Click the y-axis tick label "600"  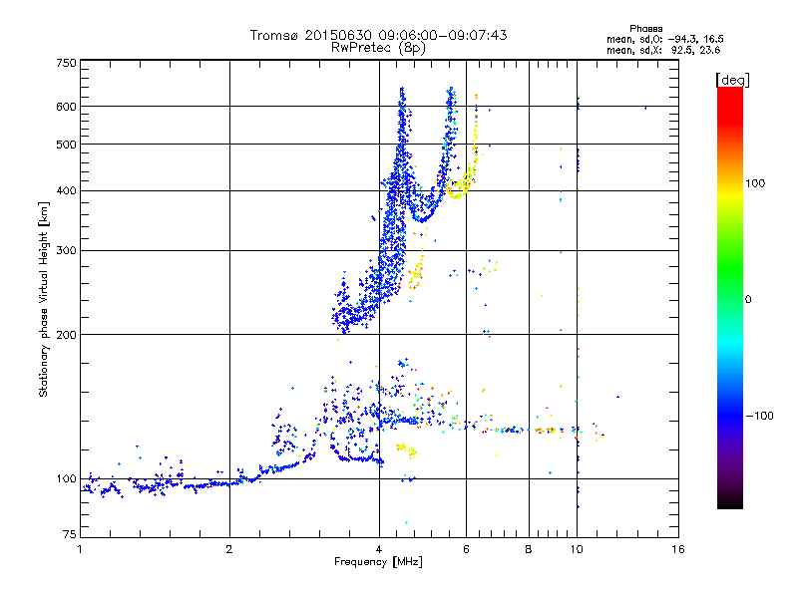pos(67,107)
